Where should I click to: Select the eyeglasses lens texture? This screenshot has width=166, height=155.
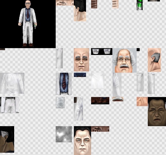click(101, 51)
